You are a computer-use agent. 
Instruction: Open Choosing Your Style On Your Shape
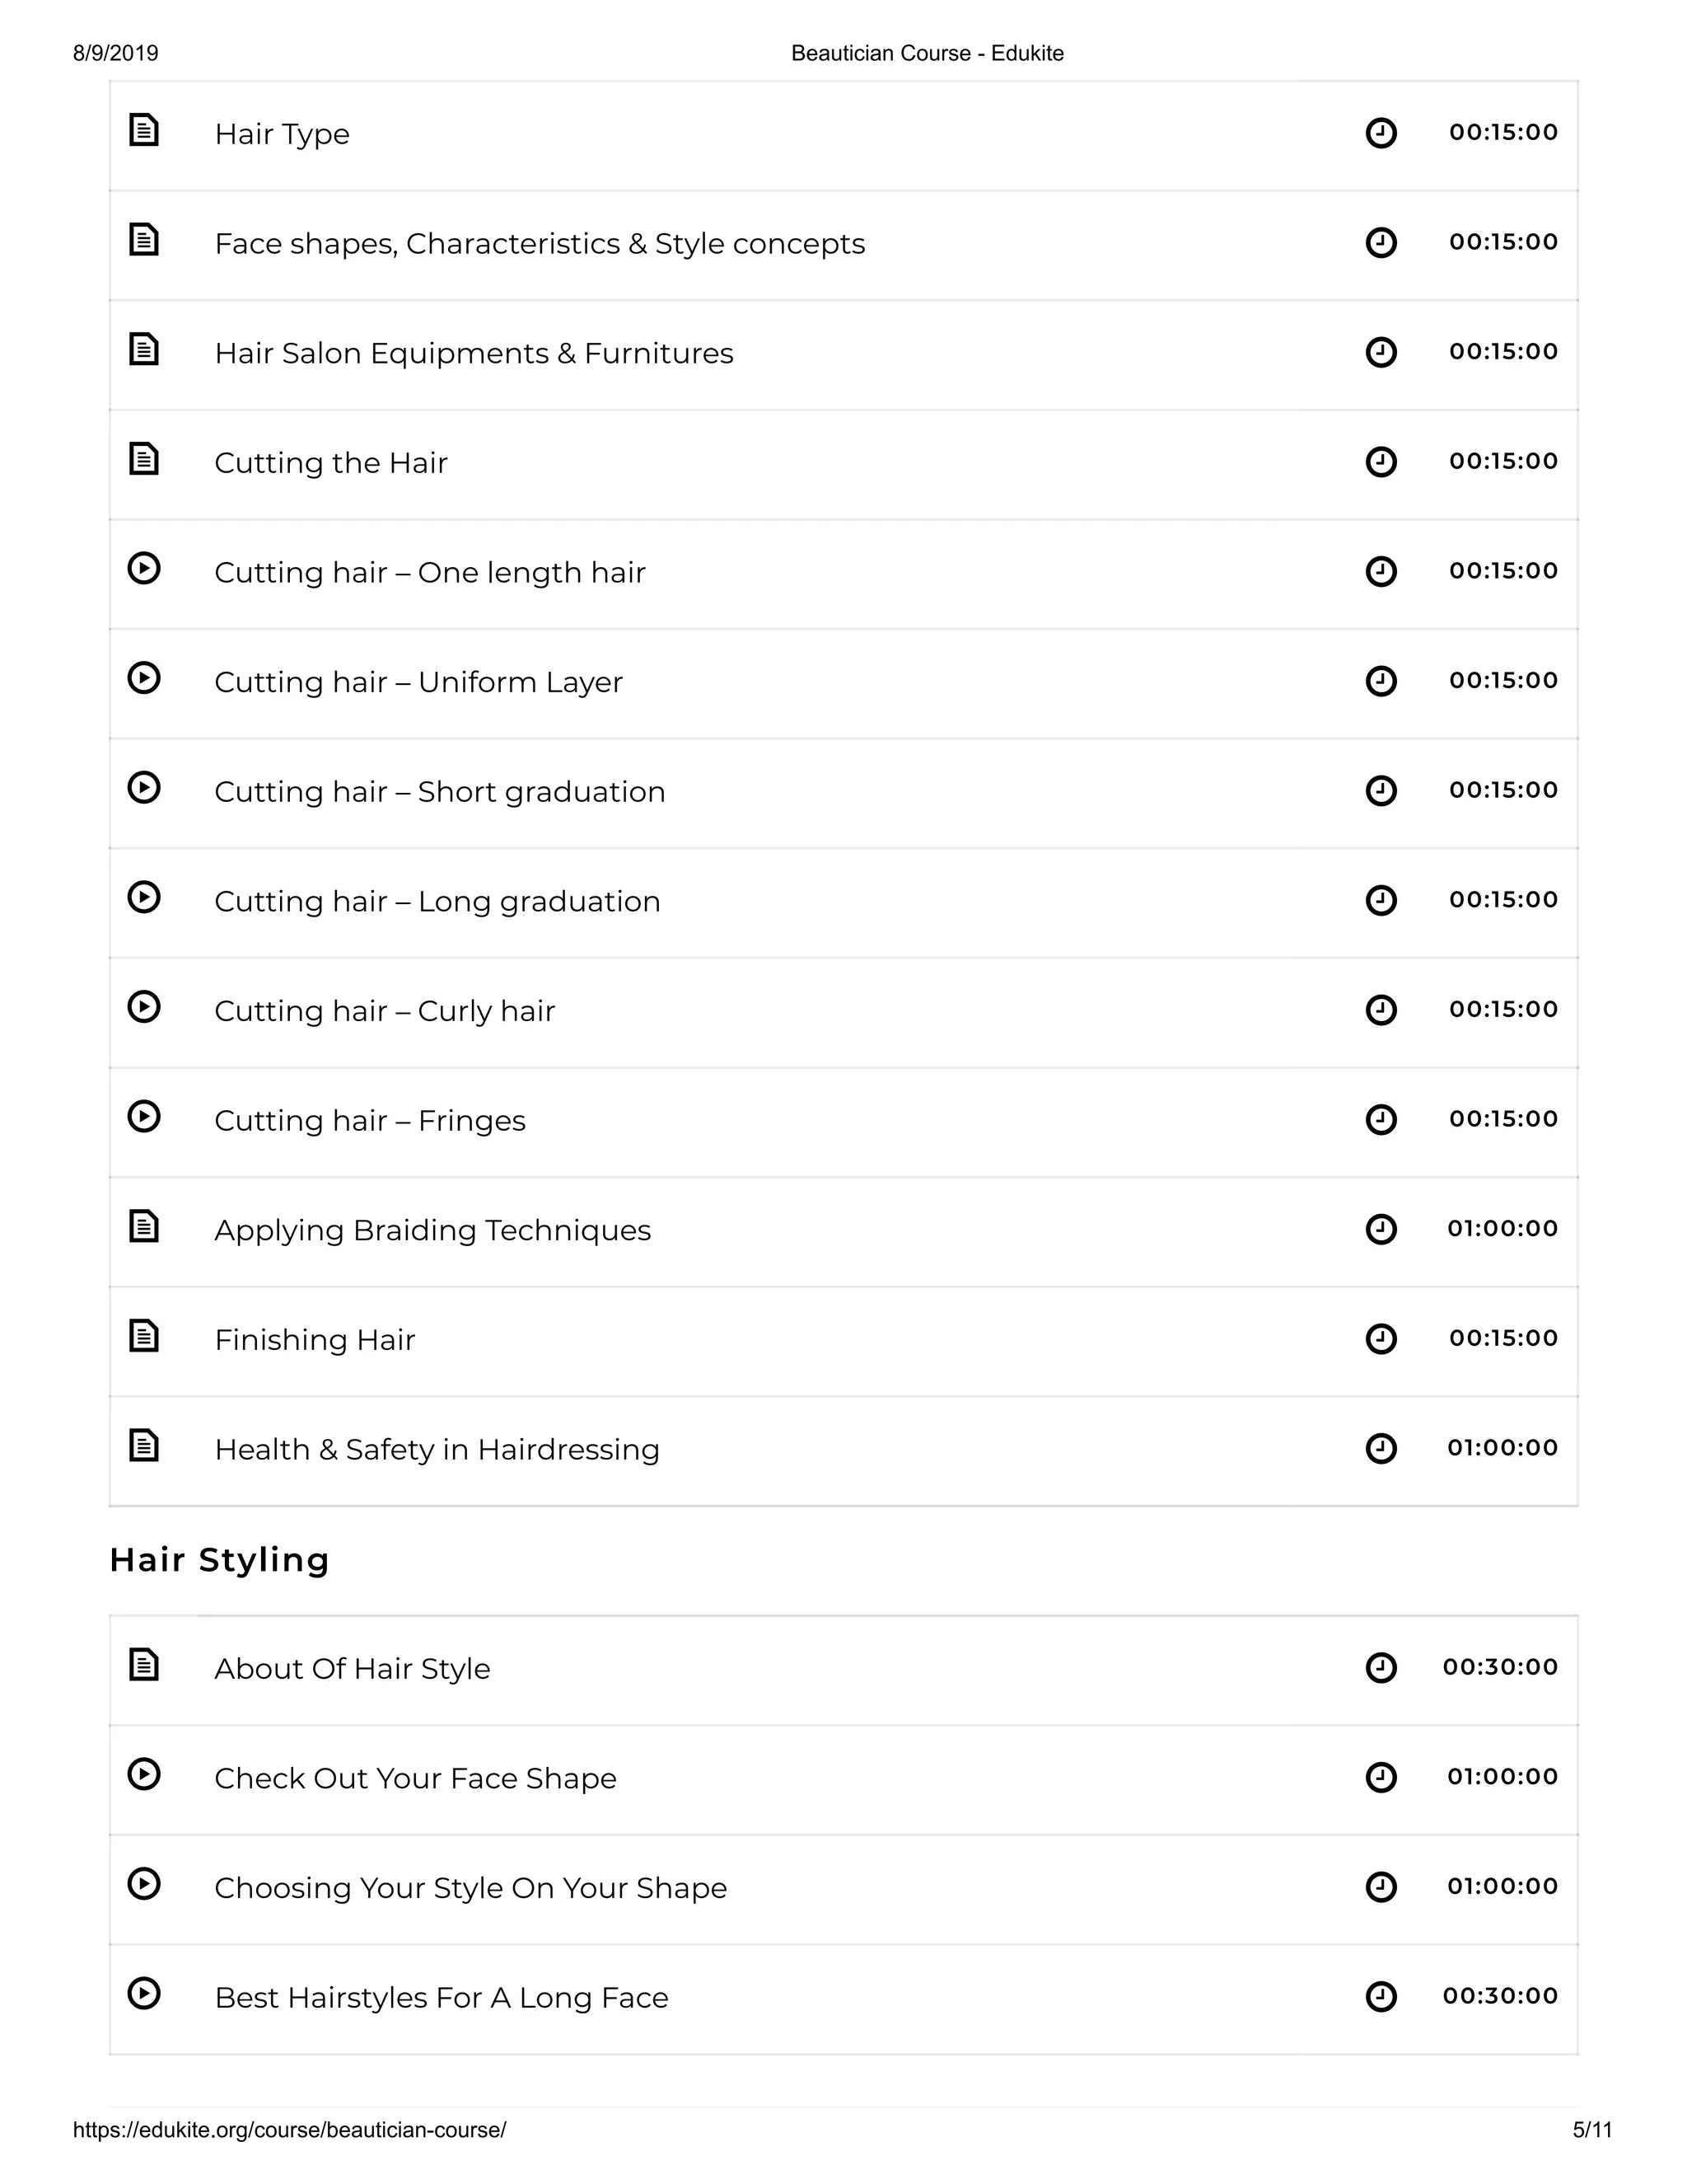click(x=470, y=1888)
